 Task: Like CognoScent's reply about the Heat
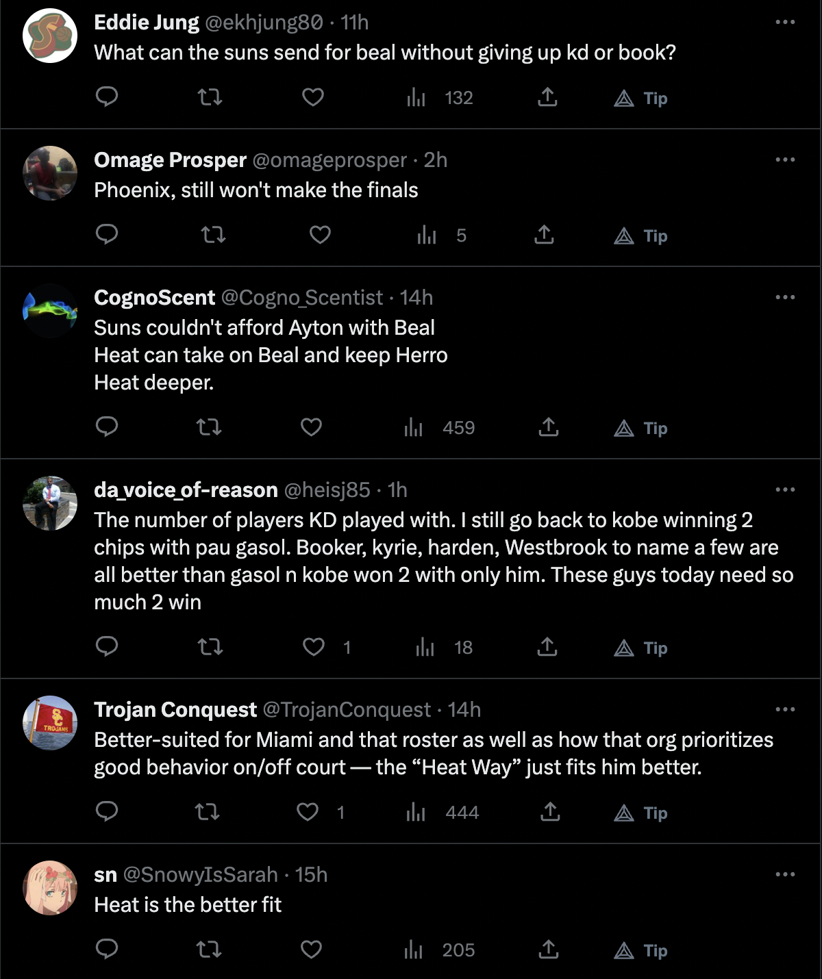310,428
